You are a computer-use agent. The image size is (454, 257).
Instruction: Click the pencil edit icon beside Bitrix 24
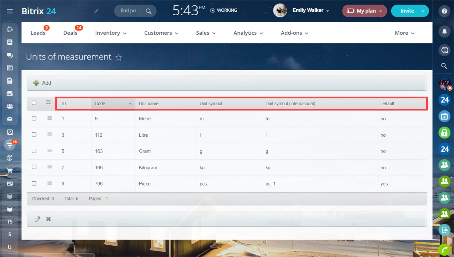click(96, 11)
